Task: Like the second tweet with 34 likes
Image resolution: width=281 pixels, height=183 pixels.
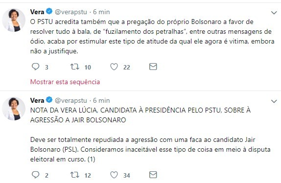Action: [114, 175]
